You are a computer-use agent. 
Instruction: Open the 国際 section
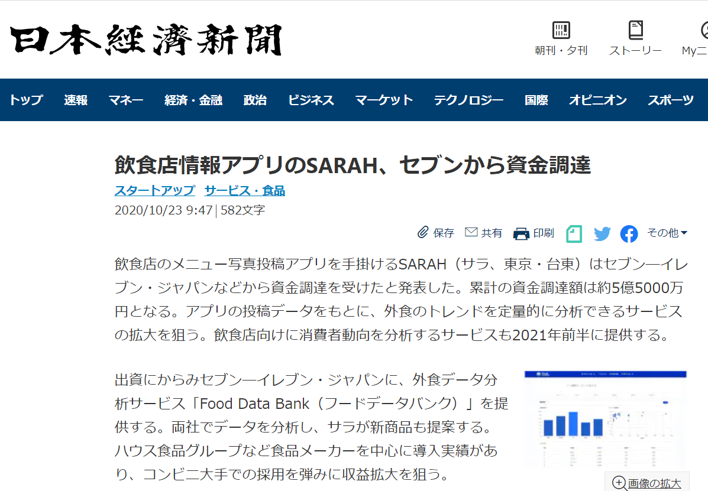[536, 100]
